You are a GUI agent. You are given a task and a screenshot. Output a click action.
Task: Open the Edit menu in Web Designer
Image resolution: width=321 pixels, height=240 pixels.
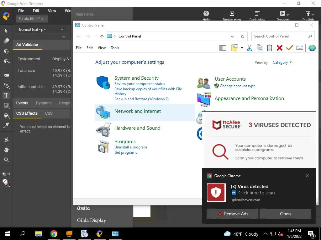36,11
